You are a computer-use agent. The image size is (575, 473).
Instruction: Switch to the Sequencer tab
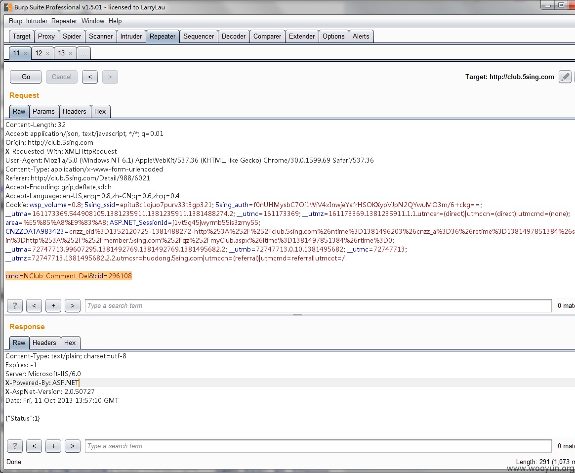(x=199, y=37)
